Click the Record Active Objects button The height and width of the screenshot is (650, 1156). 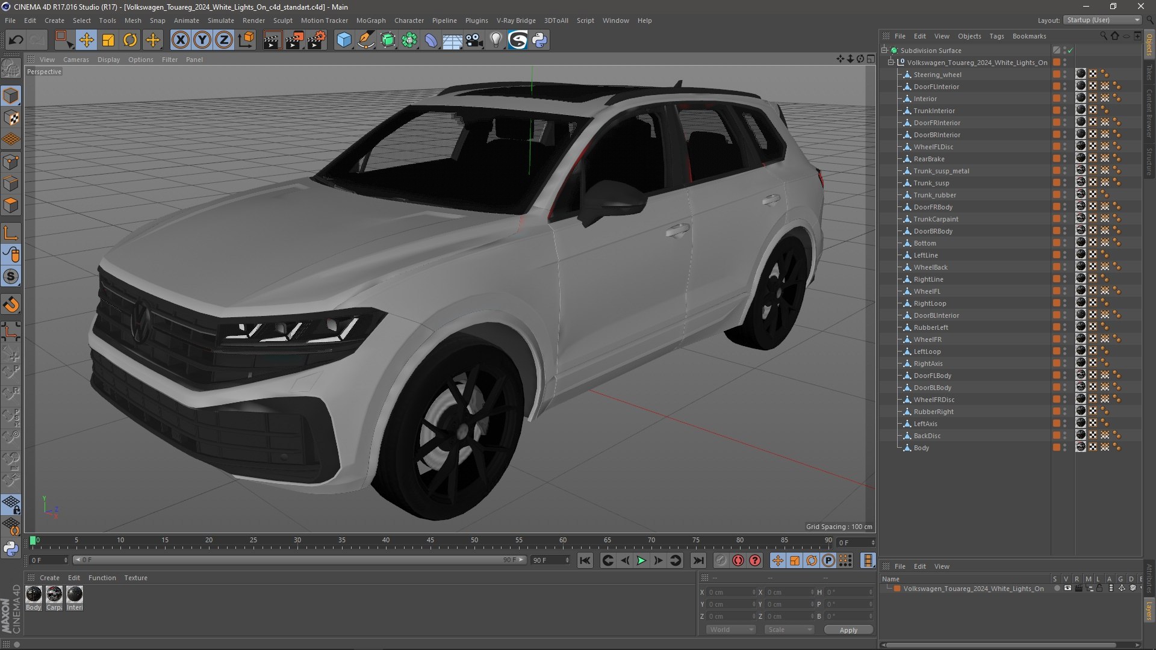point(721,561)
